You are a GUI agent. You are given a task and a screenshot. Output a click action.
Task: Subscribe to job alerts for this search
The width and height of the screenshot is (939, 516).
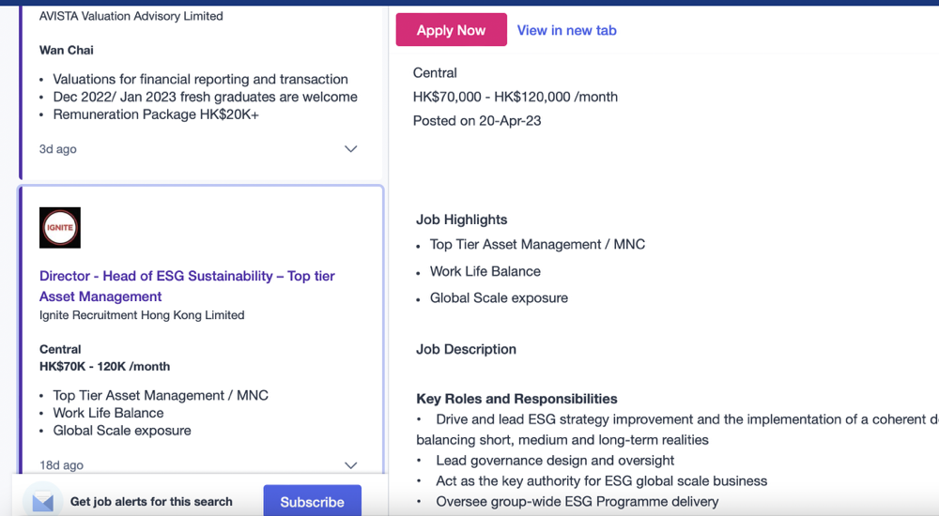coord(312,502)
